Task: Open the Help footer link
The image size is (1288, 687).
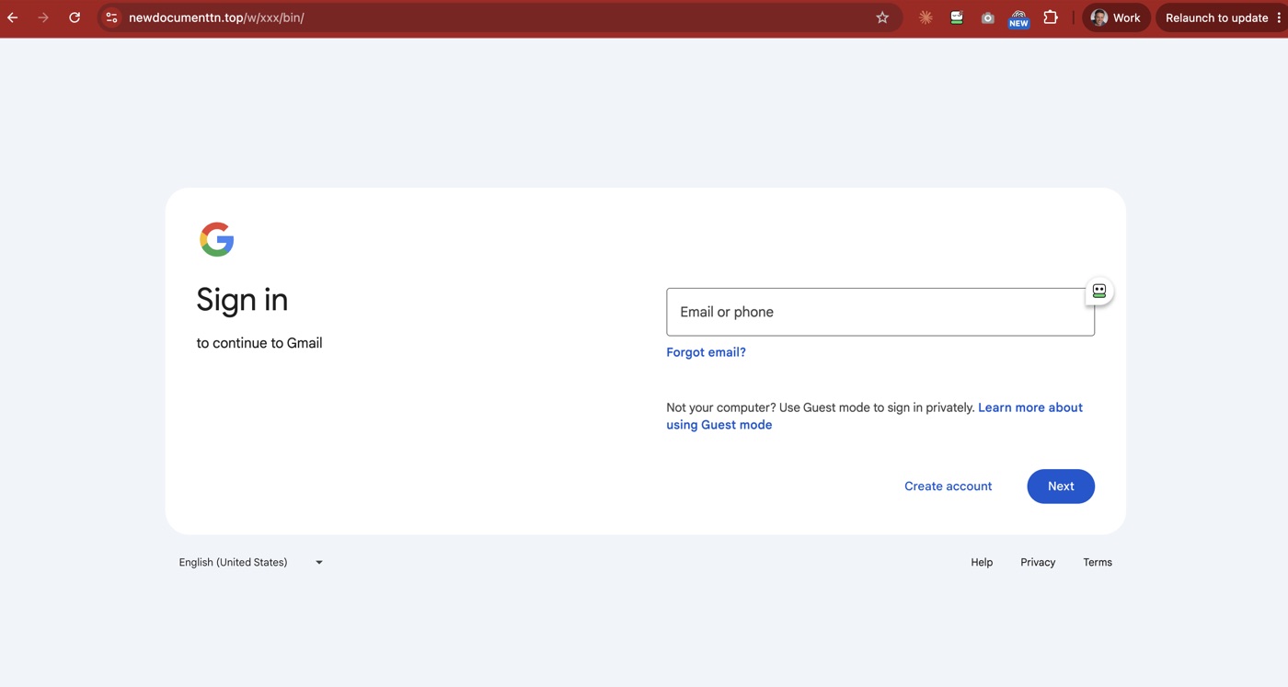Action: pyautogui.click(x=982, y=562)
